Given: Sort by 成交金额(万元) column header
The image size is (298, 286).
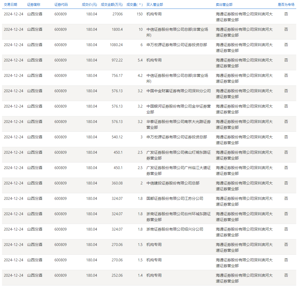Looking at the screenshot, I should pyautogui.click(x=112, y=5).
